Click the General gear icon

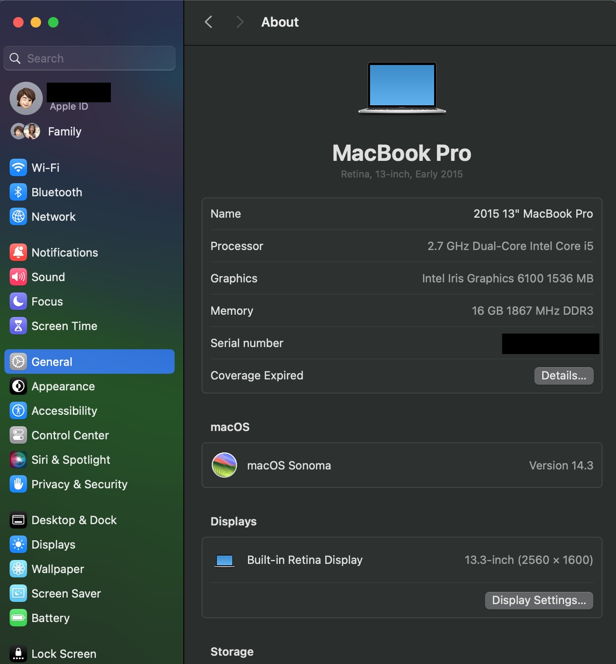[18, 362]
